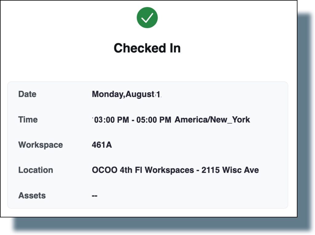Screen dimensions: 315x235
Task: Click the empty Assets value dashes
Action: click(95, 195)
